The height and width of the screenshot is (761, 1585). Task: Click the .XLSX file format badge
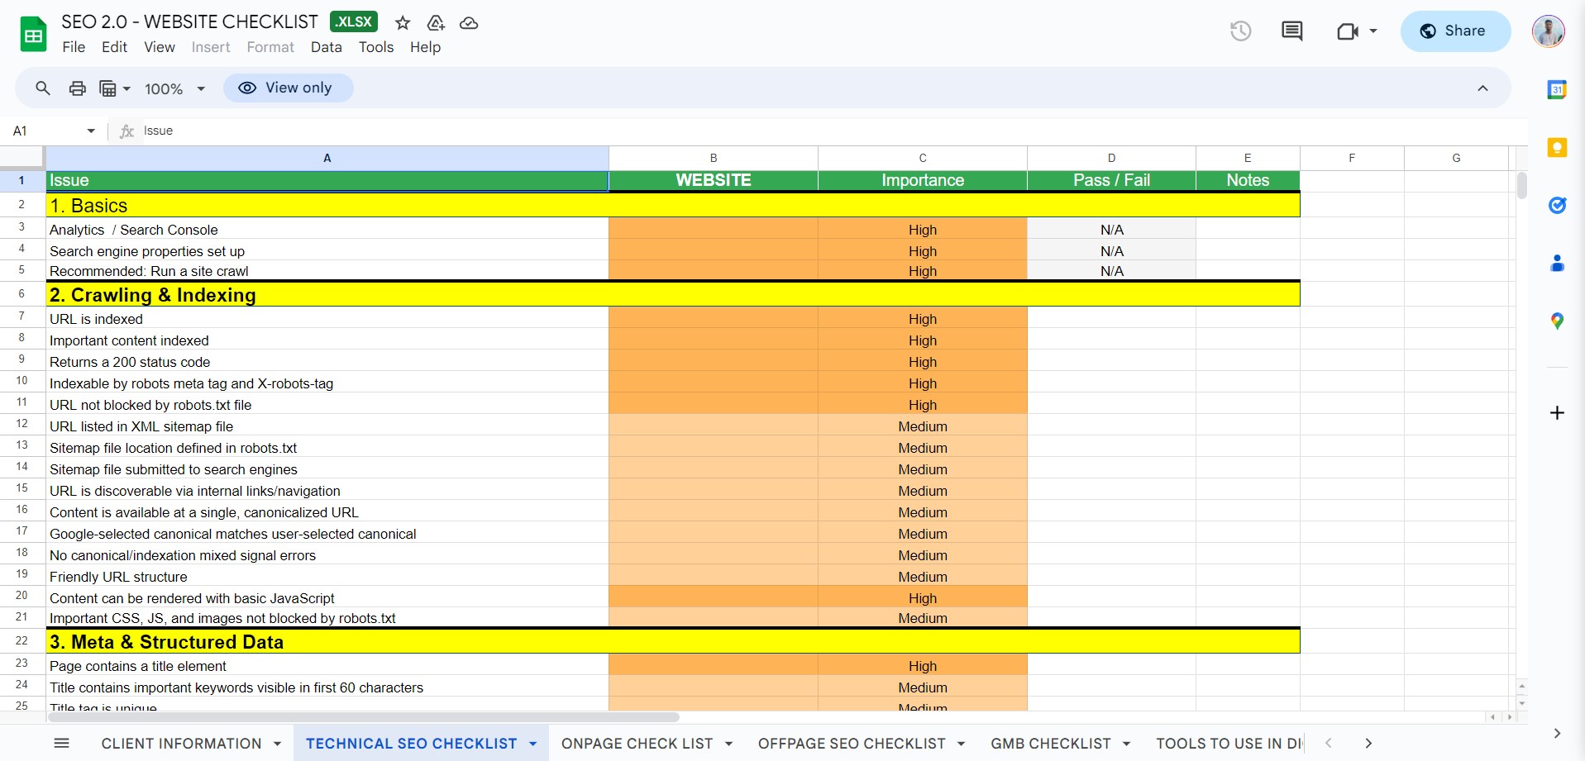click(x=354, y=21)
